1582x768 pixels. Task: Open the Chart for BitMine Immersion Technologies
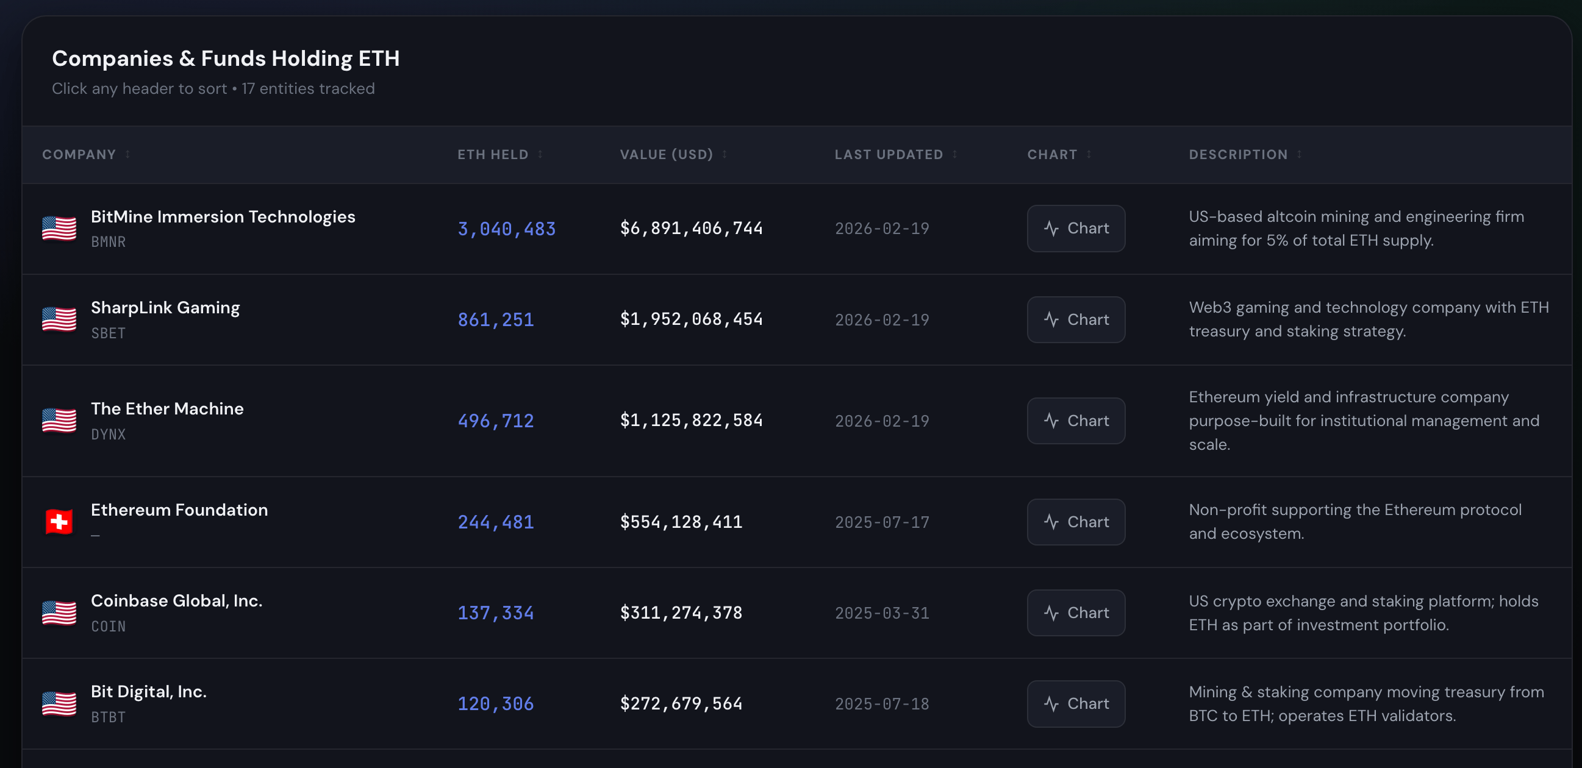coord(1076,229)
